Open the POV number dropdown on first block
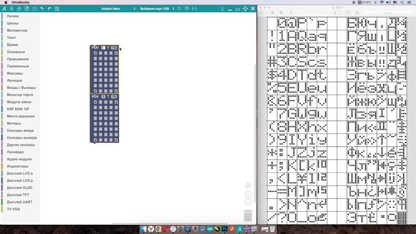The image size is (416, 234). (x=103, y=47)
